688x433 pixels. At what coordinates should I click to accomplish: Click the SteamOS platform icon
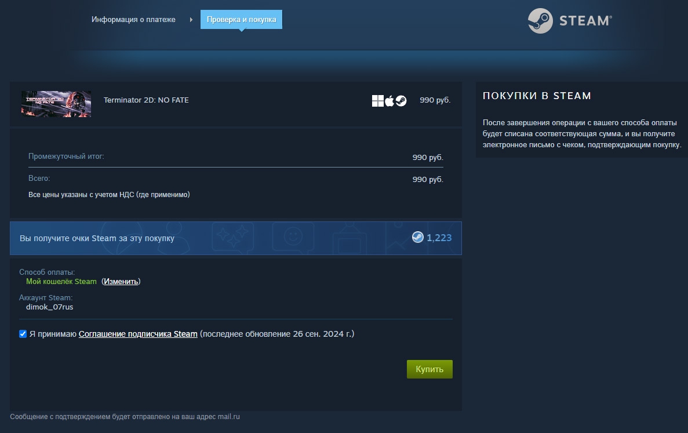pos(401,101)
